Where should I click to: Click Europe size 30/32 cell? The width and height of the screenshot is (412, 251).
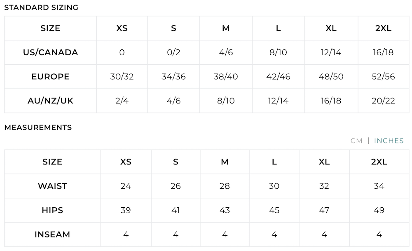pyautogui.click(x=122, y=77)
